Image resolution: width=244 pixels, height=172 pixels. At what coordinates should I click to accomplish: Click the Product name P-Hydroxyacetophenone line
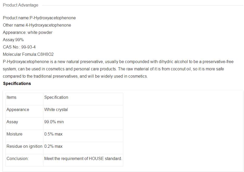coord(39,18)
